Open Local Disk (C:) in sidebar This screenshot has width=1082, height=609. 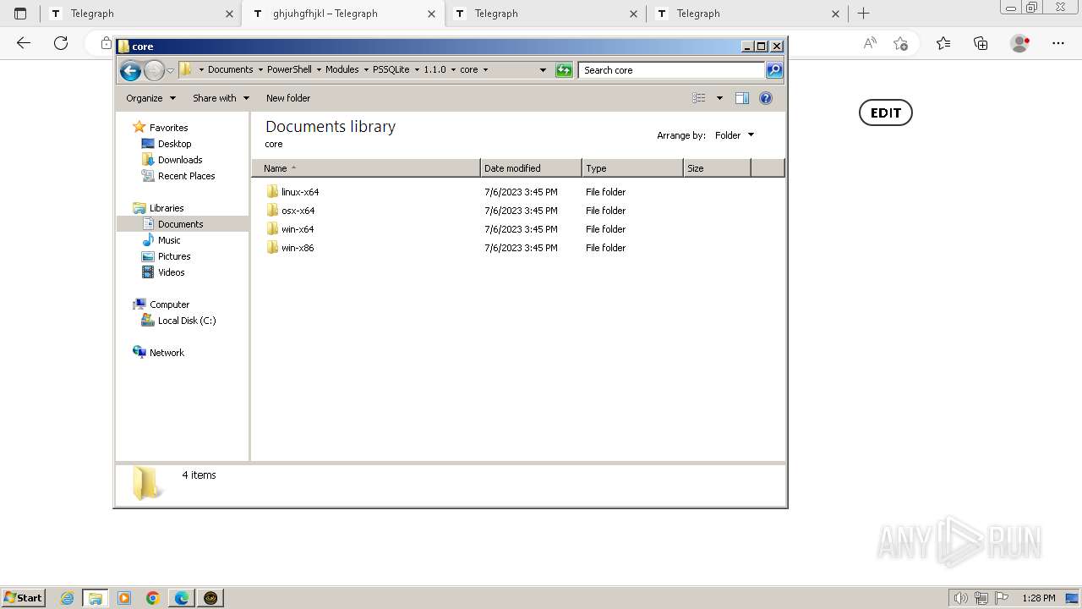(x=187, y=321)
